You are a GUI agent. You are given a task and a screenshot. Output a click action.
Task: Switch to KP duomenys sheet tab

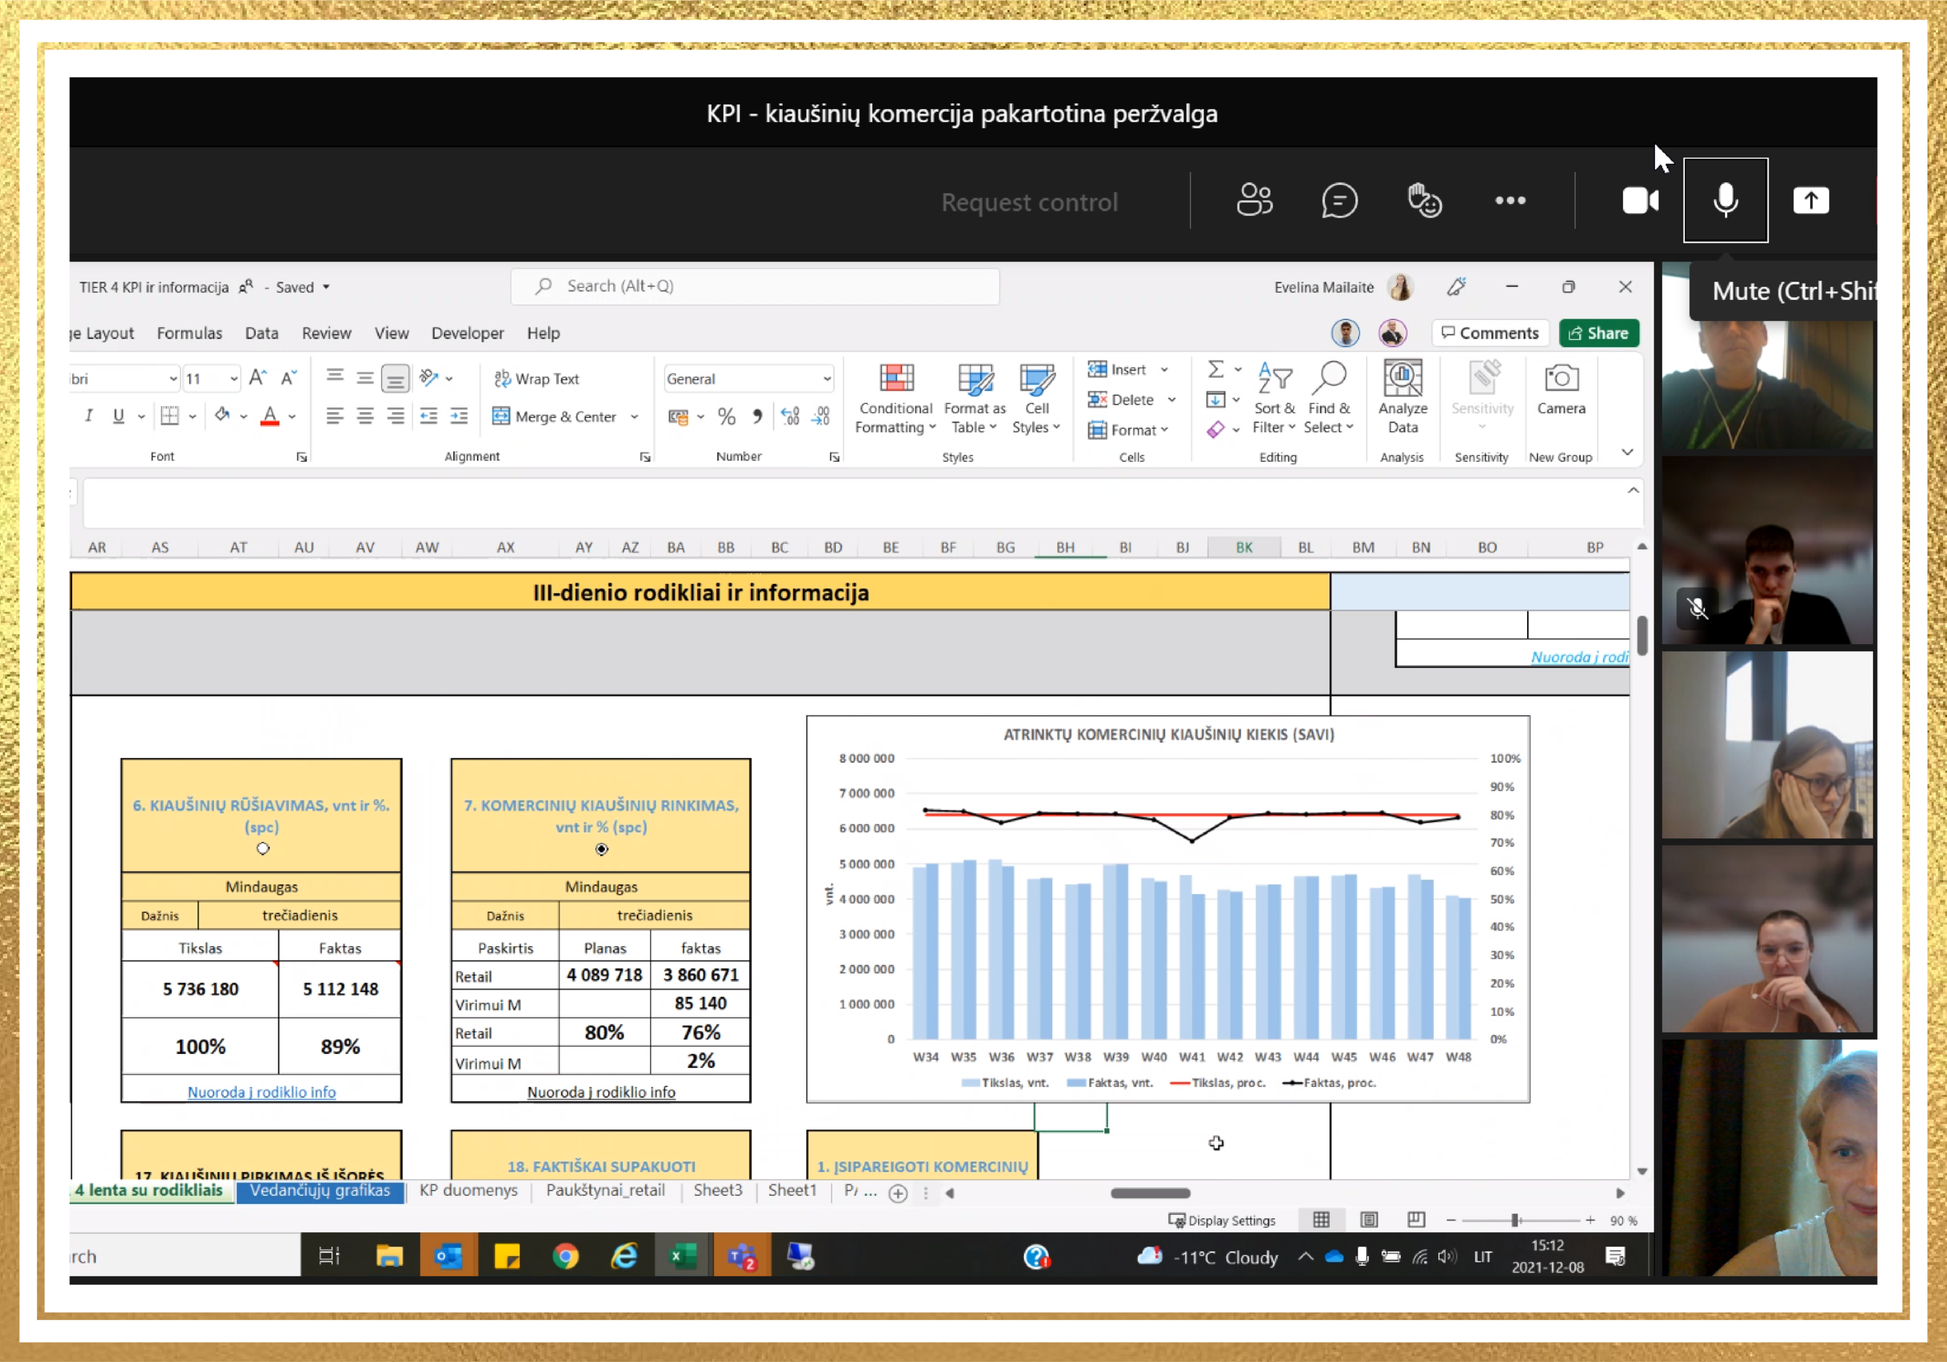coord(468,1190)
